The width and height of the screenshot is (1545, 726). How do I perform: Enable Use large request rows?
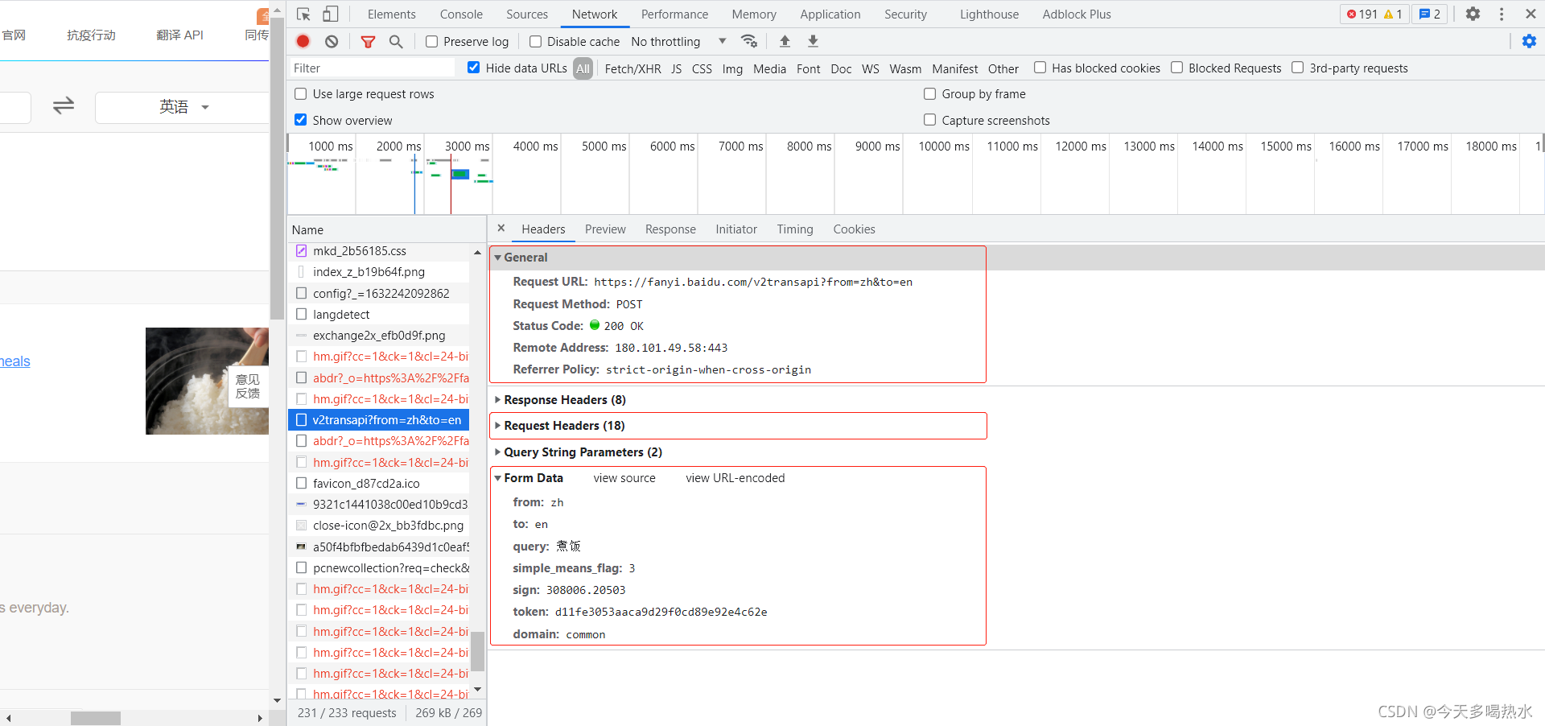pyautogui.click(x=301, y=93)
